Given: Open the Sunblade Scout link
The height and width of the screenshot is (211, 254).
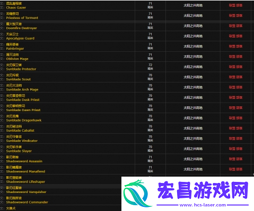Looking at the screenshot, I should tap(19, 79).
